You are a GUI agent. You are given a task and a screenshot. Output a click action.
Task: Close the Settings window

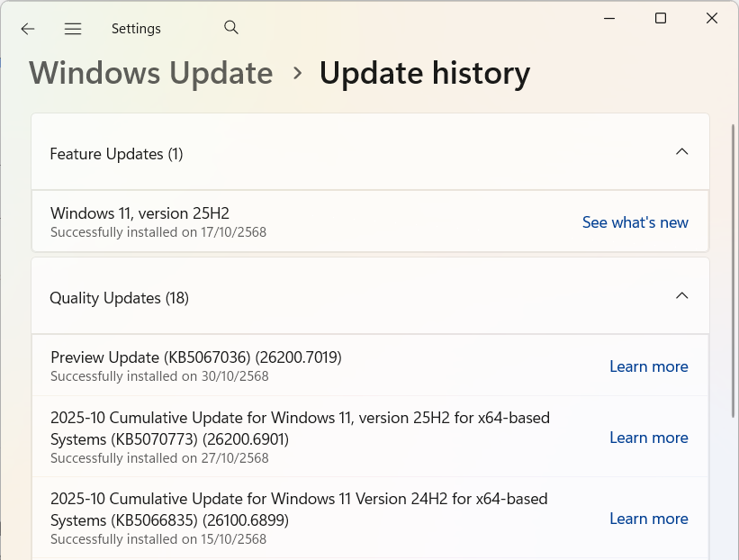click(712, 19)
